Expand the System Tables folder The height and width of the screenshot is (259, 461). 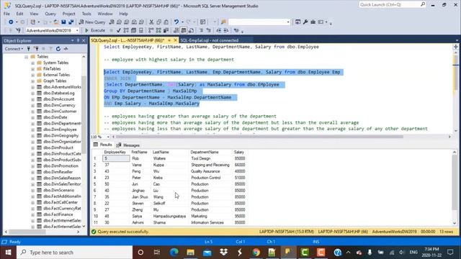tap(32, 63)
